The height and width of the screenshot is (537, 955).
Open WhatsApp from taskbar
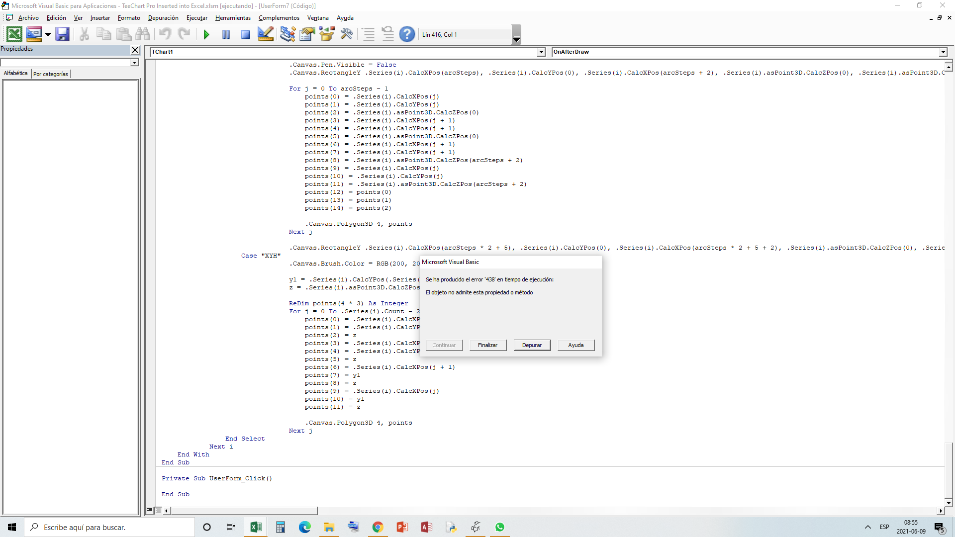point(500,527)
